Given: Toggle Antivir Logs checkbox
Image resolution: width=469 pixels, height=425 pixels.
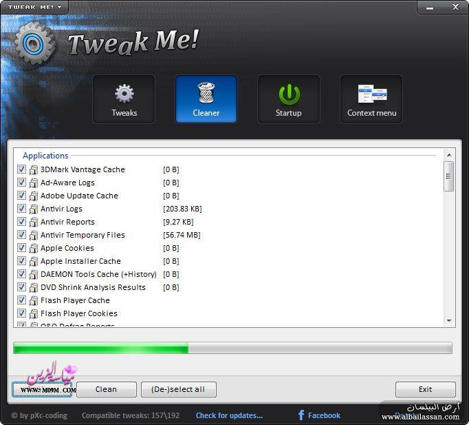Looking at the screenshot, I should pyautogui.click(x=21, y=209).
